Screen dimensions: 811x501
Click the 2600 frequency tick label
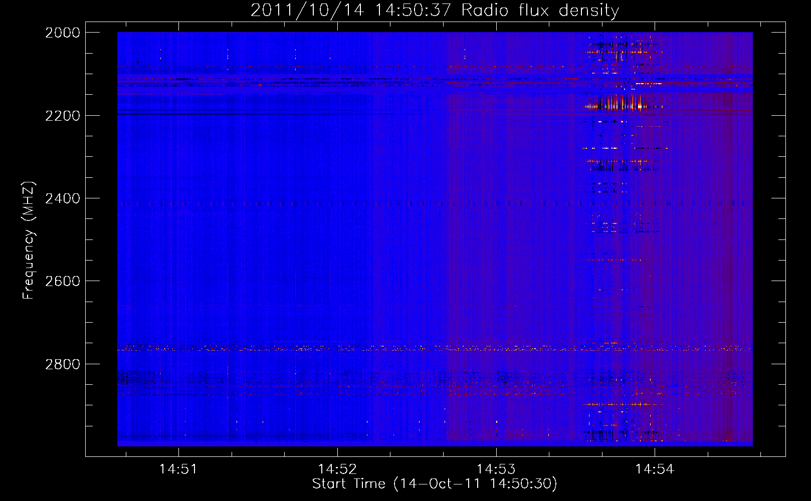pyautogui.click(x=63, y=281)
